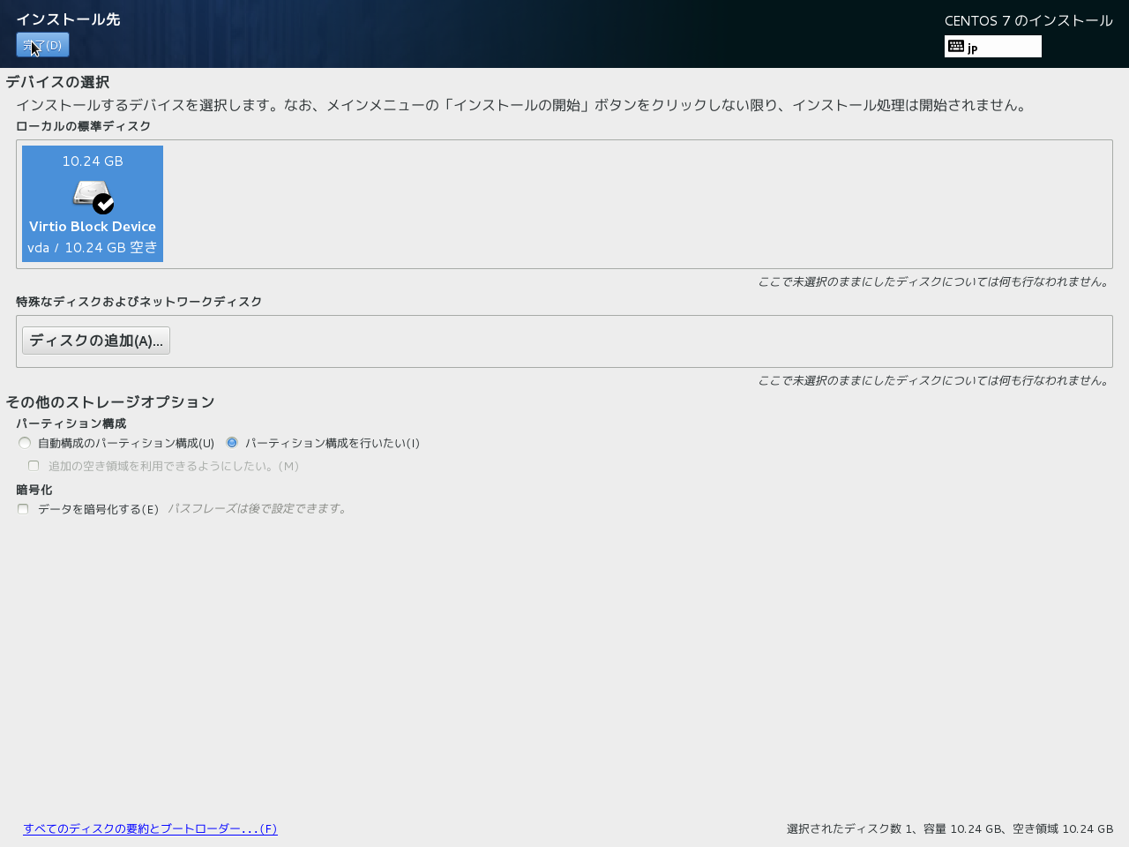This screenshot has height=847, width=1129.
Task: Enable データを暗号化する(E) encryption checkbox
Action: 23,509
